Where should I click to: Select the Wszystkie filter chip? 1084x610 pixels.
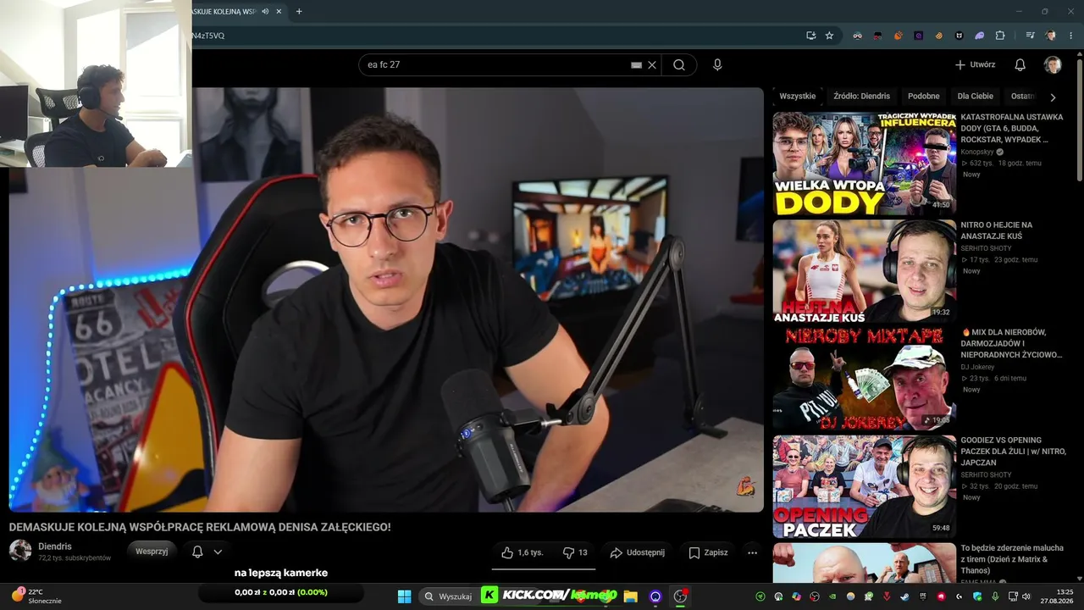[798, 97]
